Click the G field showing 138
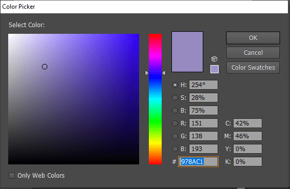Image resolution: width=290 pixels, height=189 pixels. (203, 136)
